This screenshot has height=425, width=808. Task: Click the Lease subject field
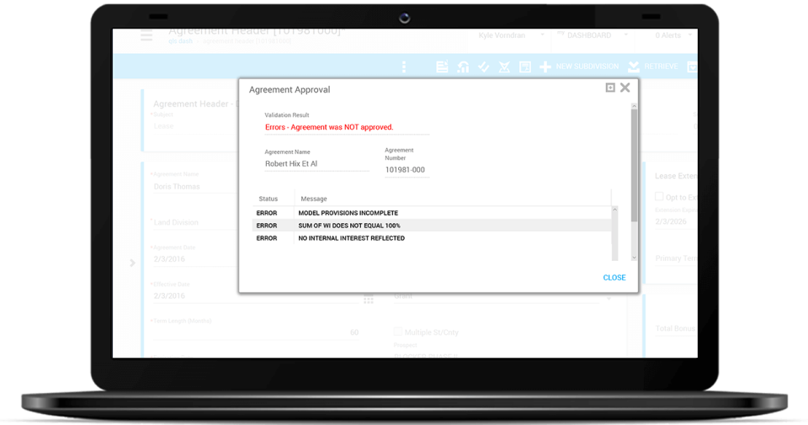coord(194,126)
